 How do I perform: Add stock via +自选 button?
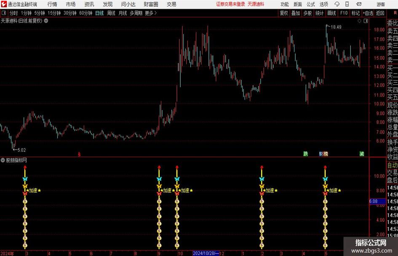pos(368,13)
